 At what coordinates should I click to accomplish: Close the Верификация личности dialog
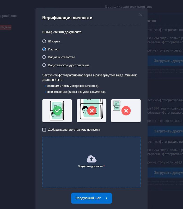coord(141,15)
